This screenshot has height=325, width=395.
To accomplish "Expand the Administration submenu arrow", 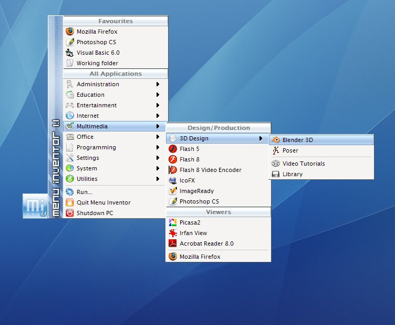I will click(x=158, y=84).
